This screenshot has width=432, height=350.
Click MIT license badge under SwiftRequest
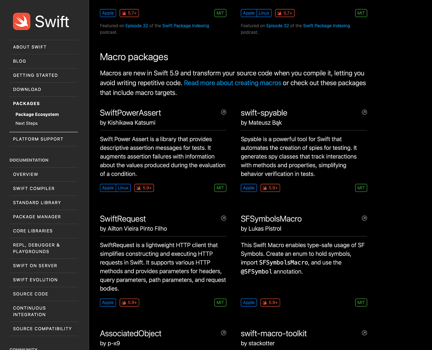tap(220, 303)
